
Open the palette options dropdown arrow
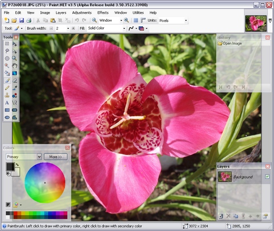coord(21,205)
